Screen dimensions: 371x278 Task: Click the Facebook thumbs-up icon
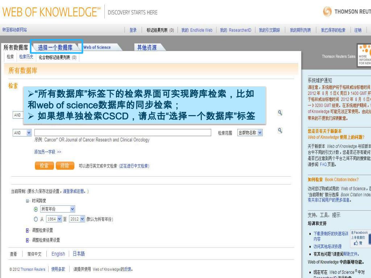[356, 243]
